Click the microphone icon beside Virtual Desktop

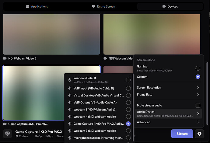[70, 96]
